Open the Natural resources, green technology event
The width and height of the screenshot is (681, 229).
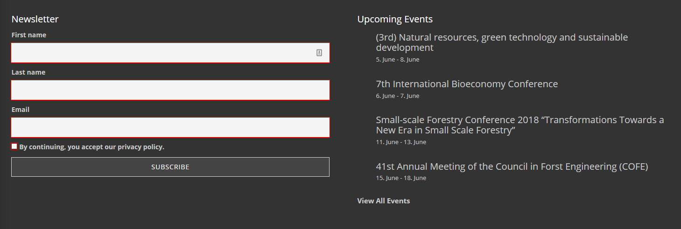pos(502,42)
